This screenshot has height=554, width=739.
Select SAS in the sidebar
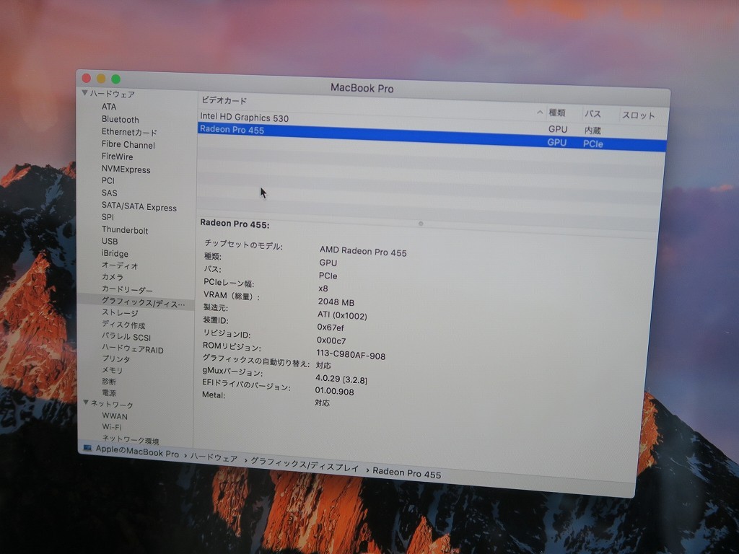[110, 193]
